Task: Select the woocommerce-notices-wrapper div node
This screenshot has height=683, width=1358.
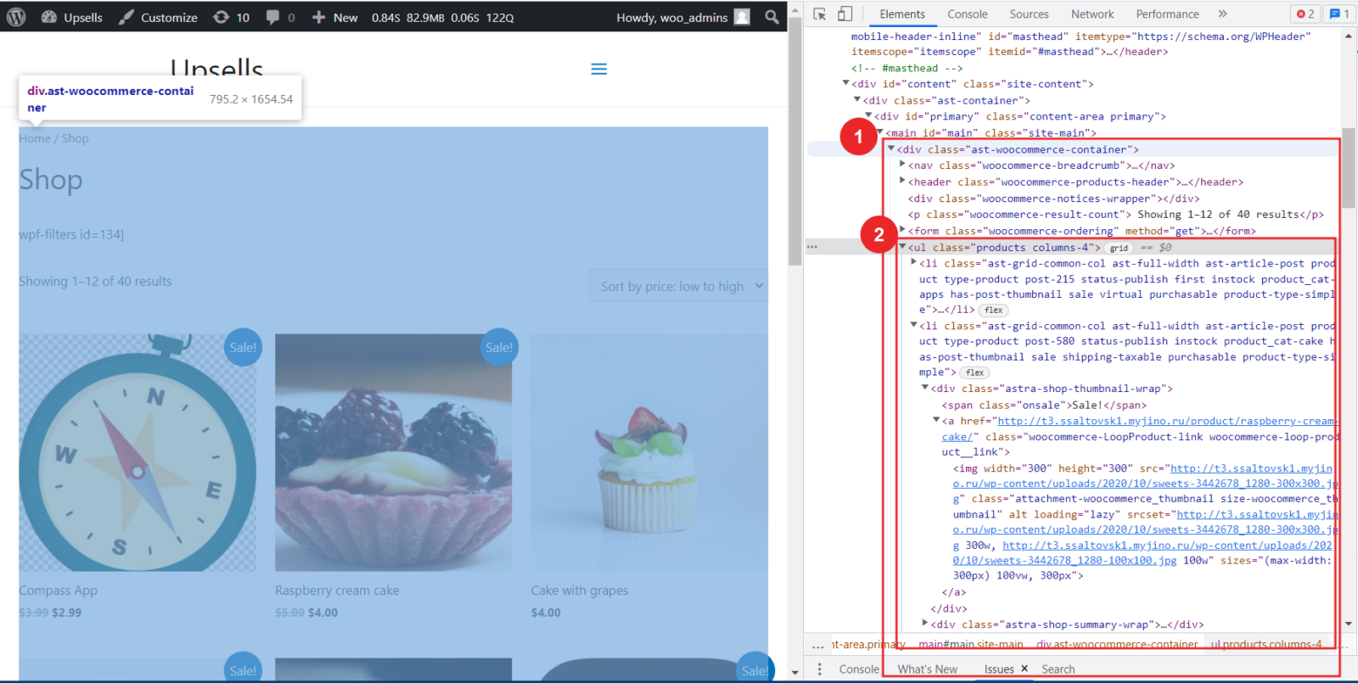Action: coord(1053,199)
